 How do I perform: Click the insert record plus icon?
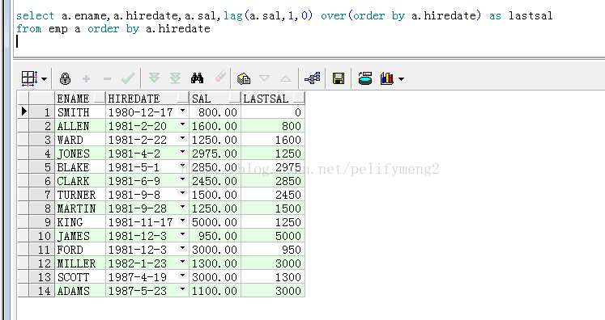86,79
